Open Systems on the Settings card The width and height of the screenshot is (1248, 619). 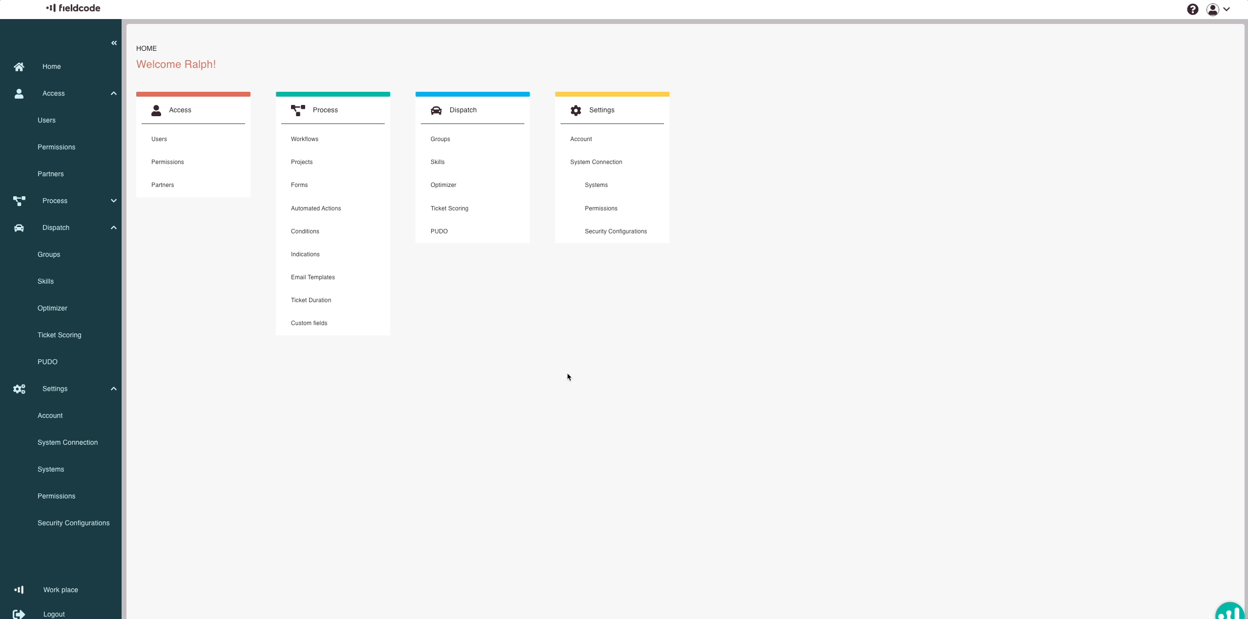tap(596, 185)
